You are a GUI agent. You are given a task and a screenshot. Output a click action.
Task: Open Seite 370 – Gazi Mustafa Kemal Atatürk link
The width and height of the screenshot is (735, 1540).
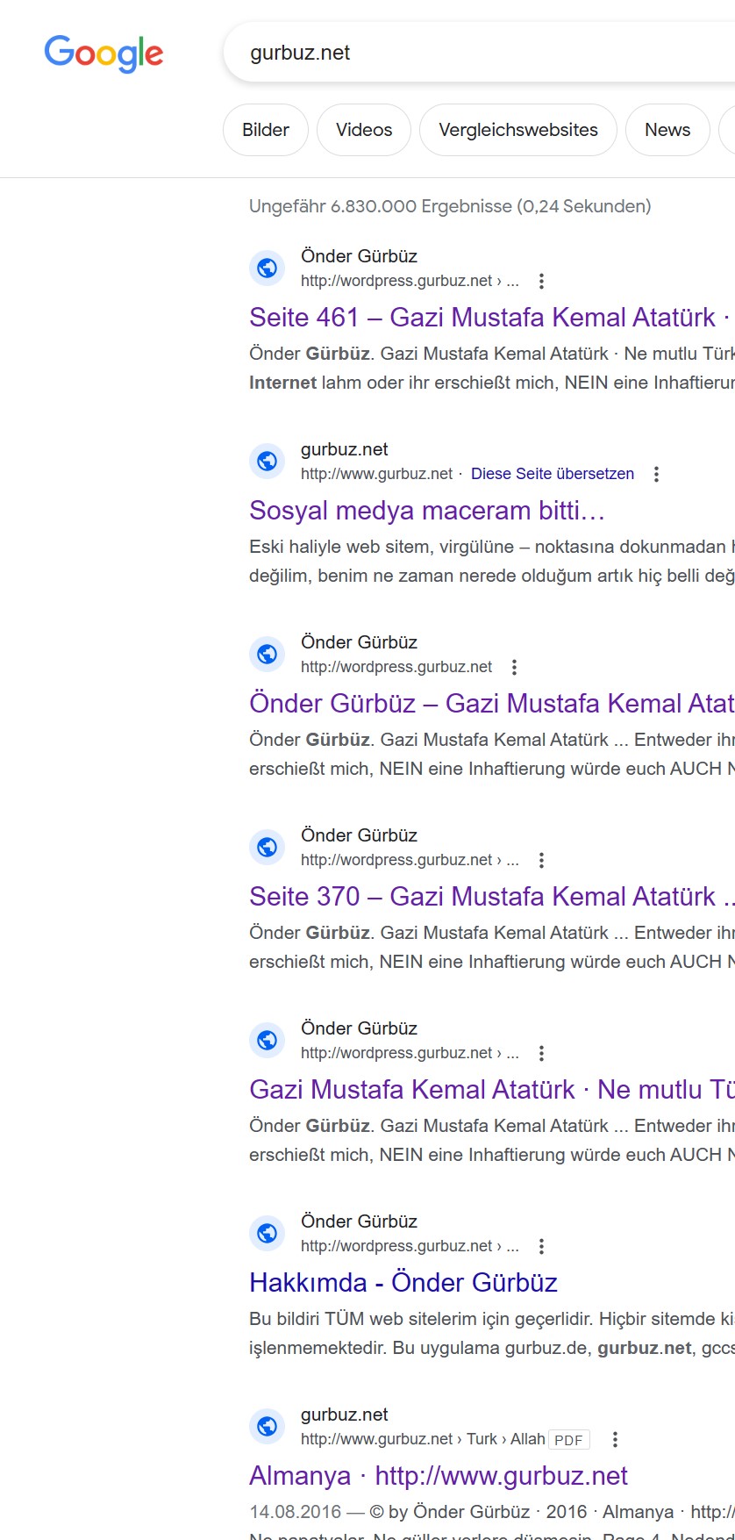491,897
